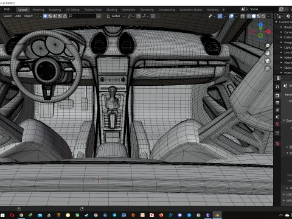
Task: Expand overlay options dropdown arrow
Action: [x=236, y=16]
